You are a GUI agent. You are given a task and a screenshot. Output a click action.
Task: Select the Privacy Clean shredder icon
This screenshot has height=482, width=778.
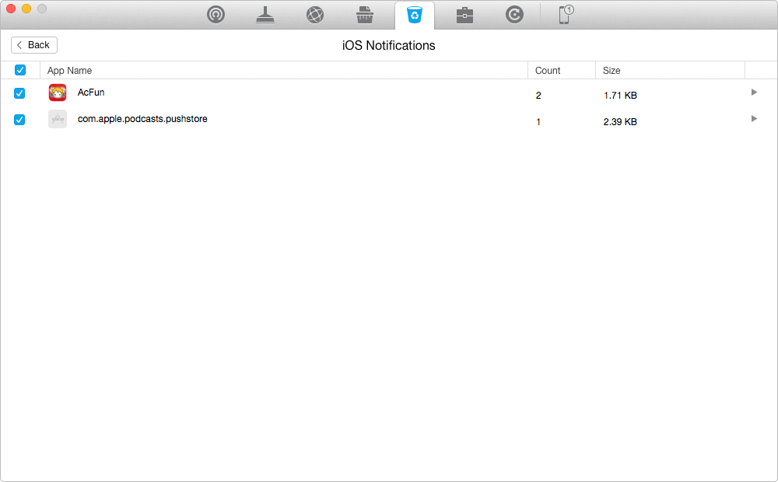pyautogui.click(x=365, y=15)
